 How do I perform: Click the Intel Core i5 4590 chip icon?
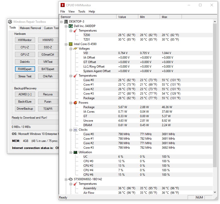point(71,44)
